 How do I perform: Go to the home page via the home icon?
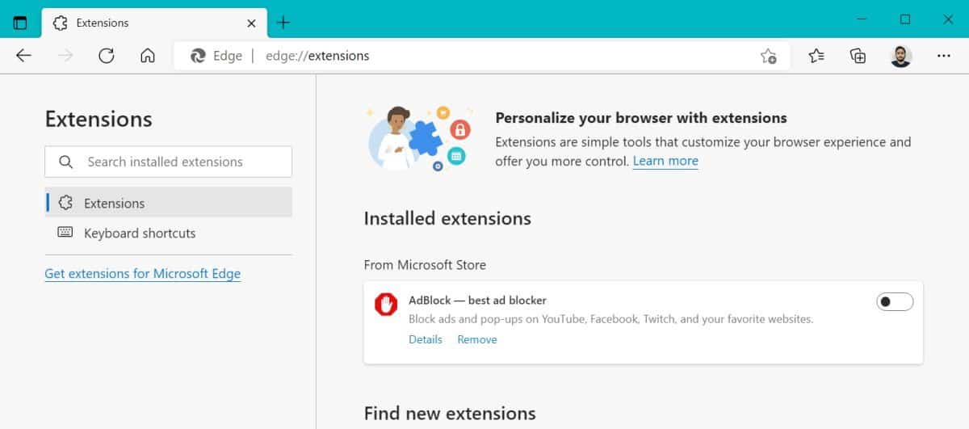(x=147, y=56)
